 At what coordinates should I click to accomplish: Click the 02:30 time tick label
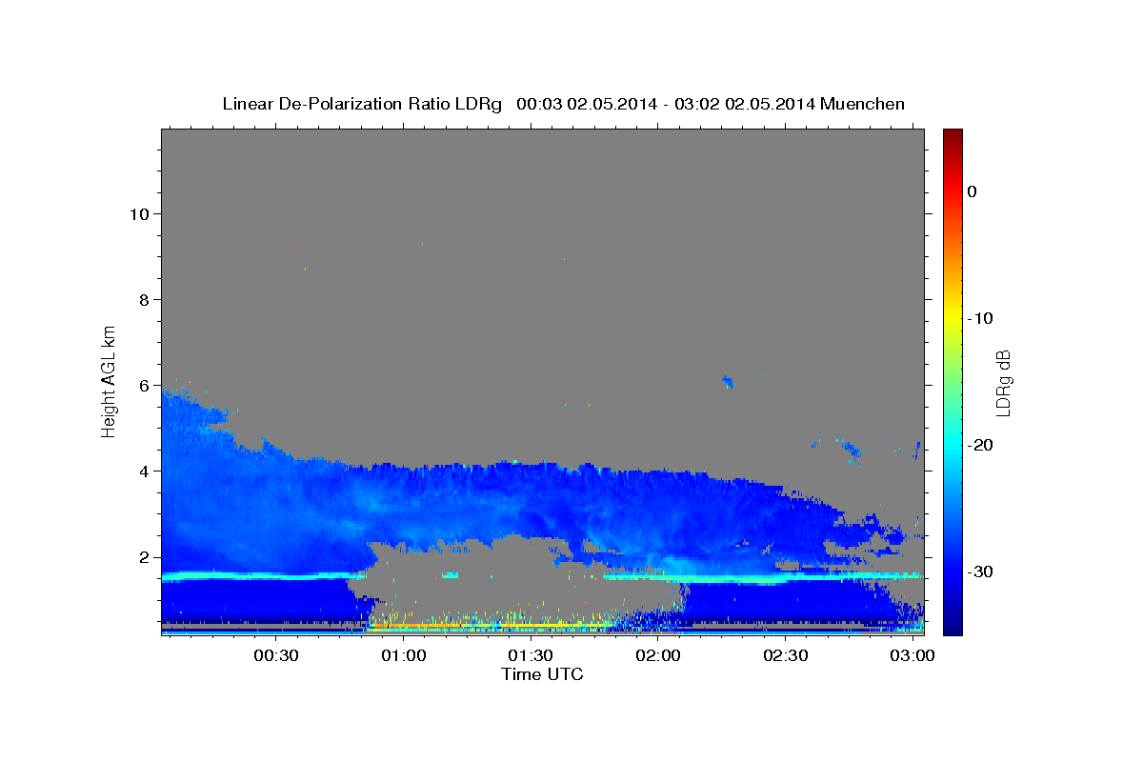(786, 656)
